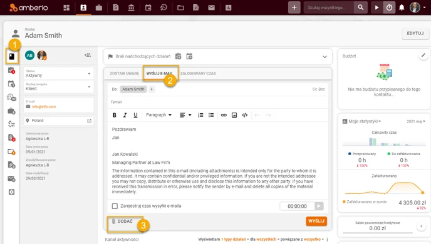Open the tasks sidebar icon with red badge
The height and width of the screenshot is (244, 431).
[11, 70]
